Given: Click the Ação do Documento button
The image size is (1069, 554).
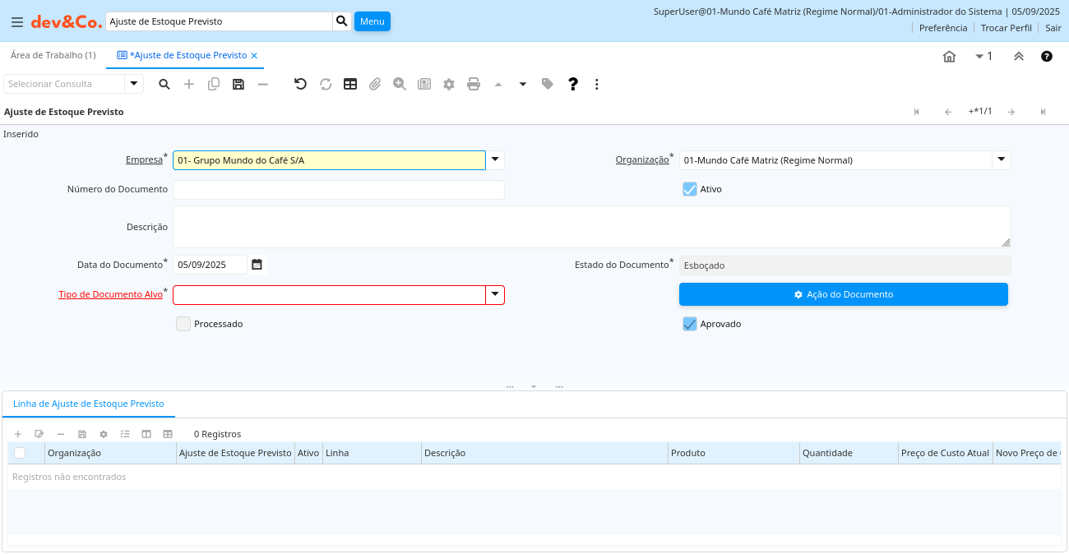Looking at the screenshot, I should pyautogui.click(x=843, y=294).
